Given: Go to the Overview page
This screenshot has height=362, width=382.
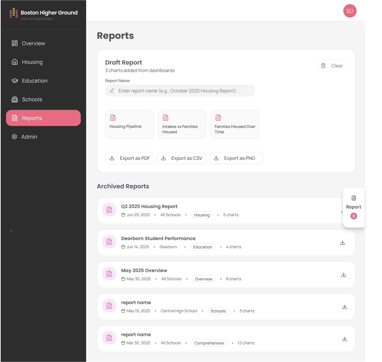Looking at the screenshot, I should [33, 43].
